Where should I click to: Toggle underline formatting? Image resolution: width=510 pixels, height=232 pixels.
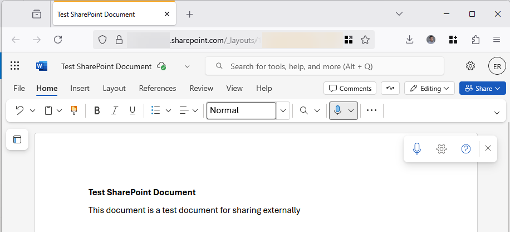pyautogui.click(x=133, y=110)
